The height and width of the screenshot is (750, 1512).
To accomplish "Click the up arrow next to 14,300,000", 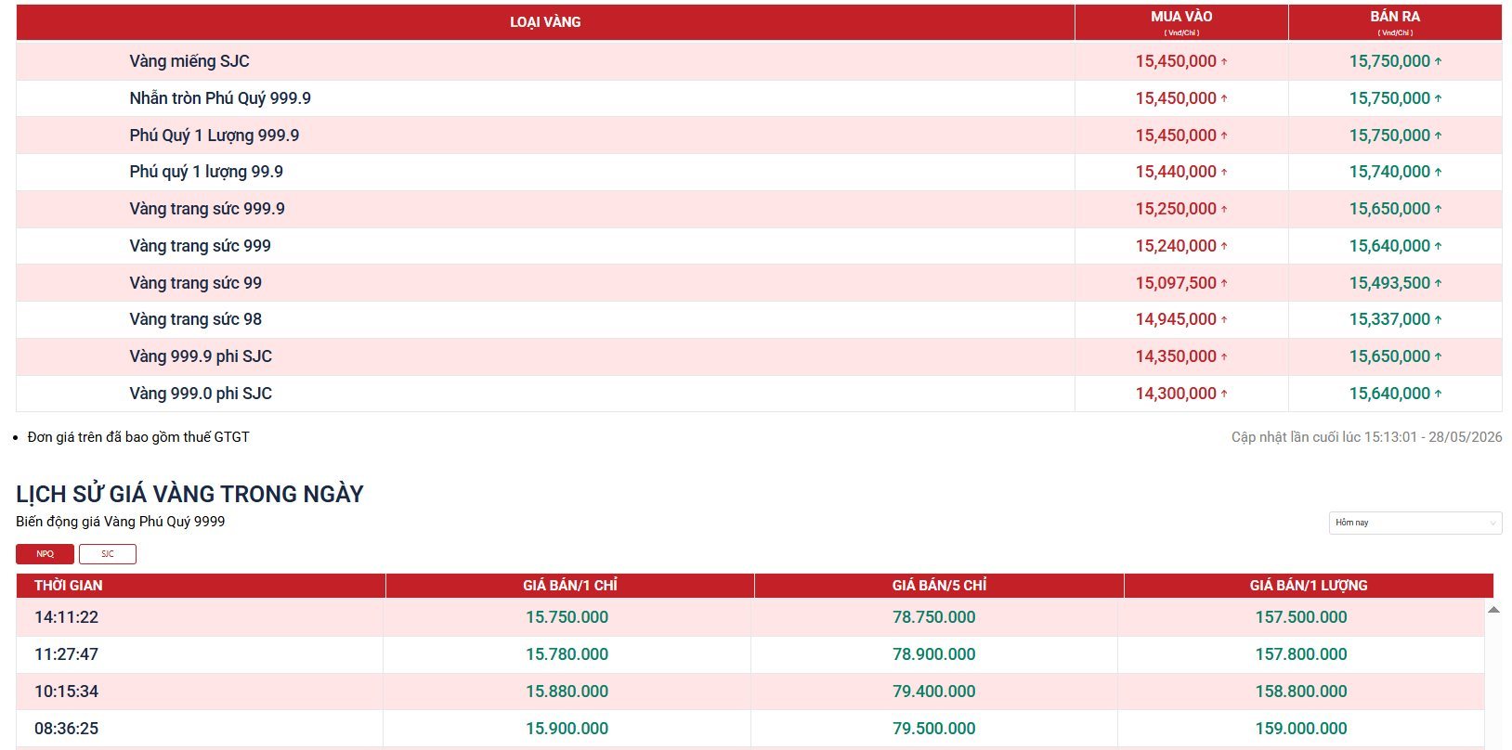I will (1224, 394).
